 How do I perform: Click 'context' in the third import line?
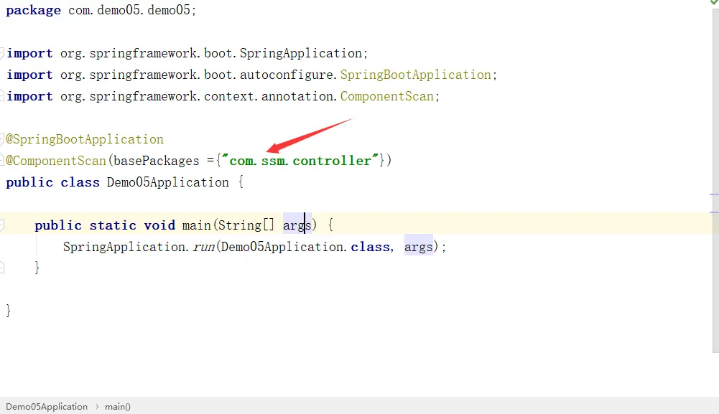click(229, 96)
